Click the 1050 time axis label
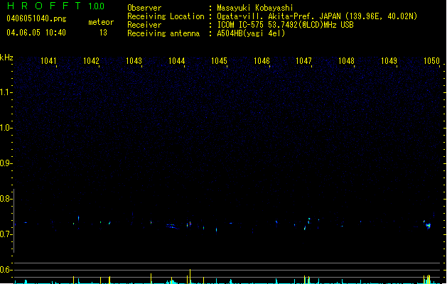 click(x=431, y=61)
